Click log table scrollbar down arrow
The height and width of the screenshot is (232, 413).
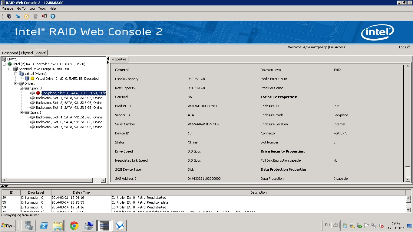coord(408,210)
